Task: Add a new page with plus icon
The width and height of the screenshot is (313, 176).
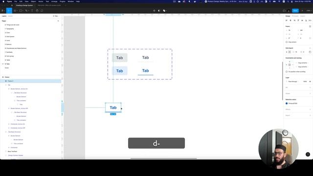Action: (58, 21)
